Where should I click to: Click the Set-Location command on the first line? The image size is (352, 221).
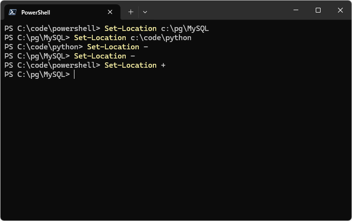click(x=131, y=29)
